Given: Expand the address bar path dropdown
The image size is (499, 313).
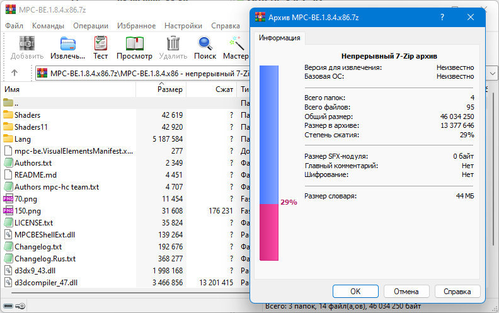Looking at the screenshot, I should (x=492, y=74).
